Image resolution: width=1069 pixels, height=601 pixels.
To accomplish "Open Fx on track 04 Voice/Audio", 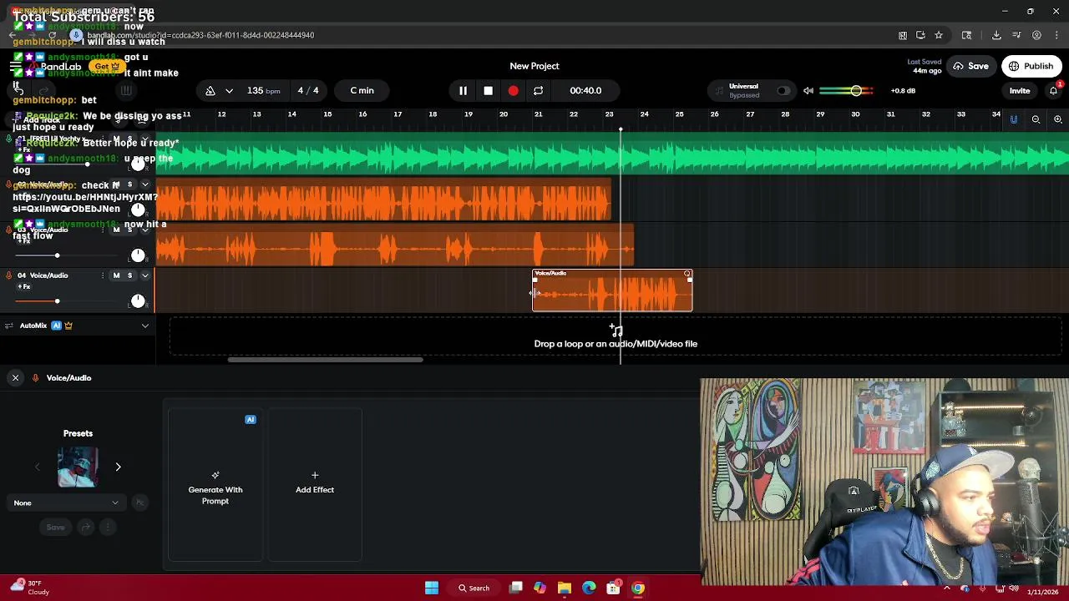I will pyautogui.click(x=24, y=287).
